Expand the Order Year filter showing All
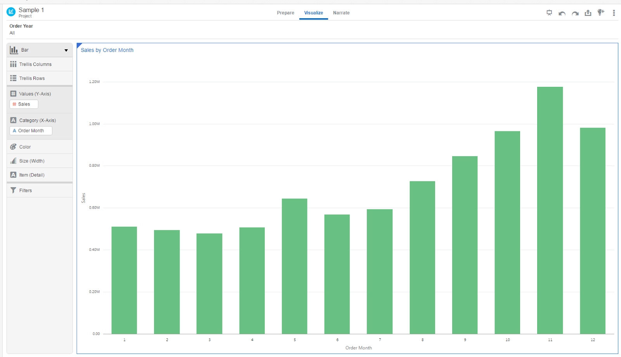621x357 pixels. pyautogui.click(x=21, y=29)
